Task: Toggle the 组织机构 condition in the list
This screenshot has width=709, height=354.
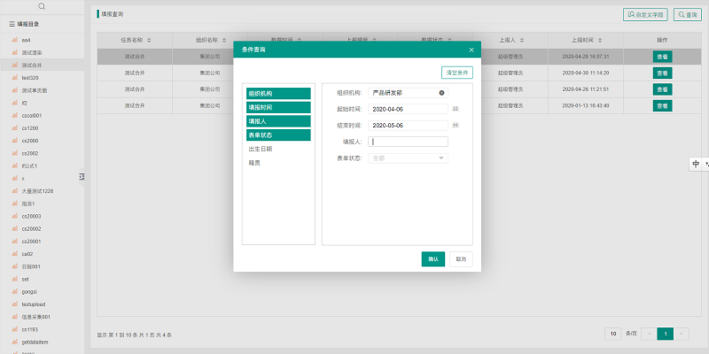Action: click(278, 93)
